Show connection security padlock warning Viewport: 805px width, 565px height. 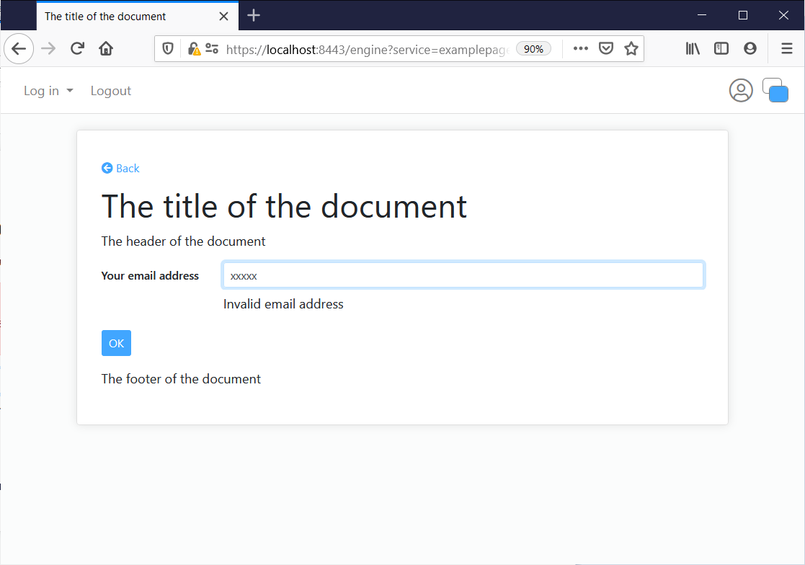pyautogui.click(x=194, y=49)
